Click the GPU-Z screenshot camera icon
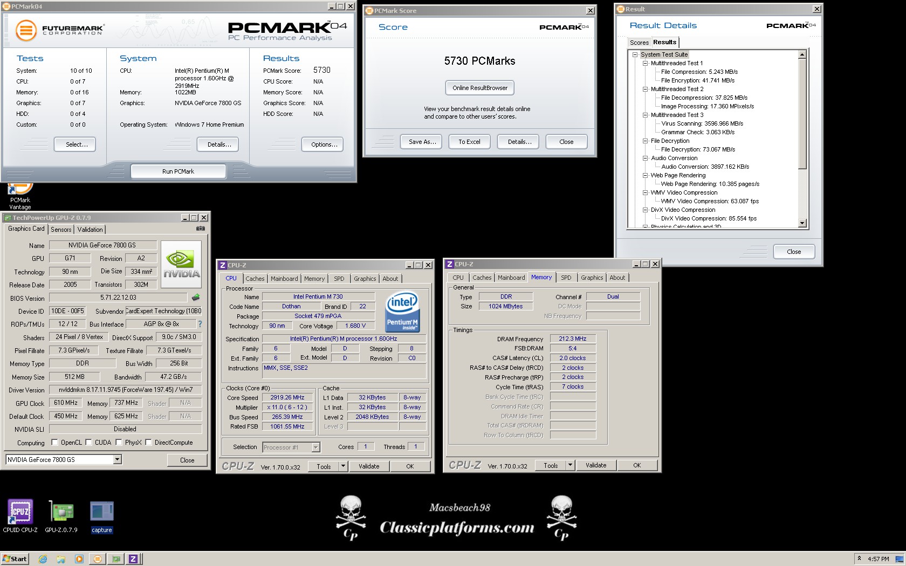Image resolution: width=906 pixels, height=566 pixels. tap(201, 229)
